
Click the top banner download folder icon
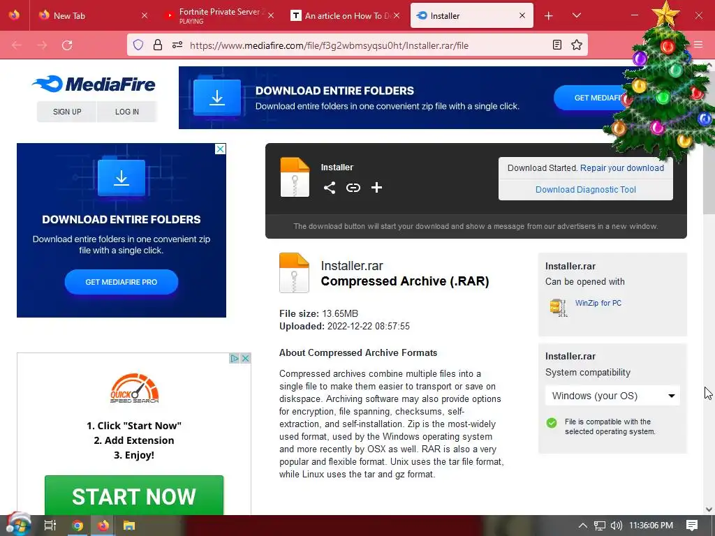(217, 98)
